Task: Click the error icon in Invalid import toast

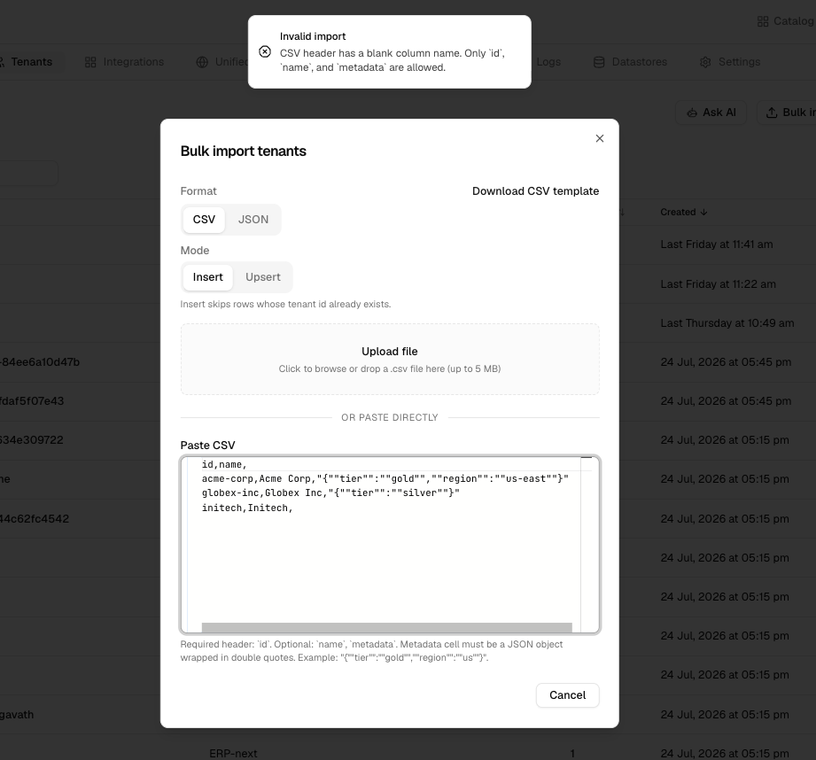Action: pyautogui.click(x=265, y=51)
